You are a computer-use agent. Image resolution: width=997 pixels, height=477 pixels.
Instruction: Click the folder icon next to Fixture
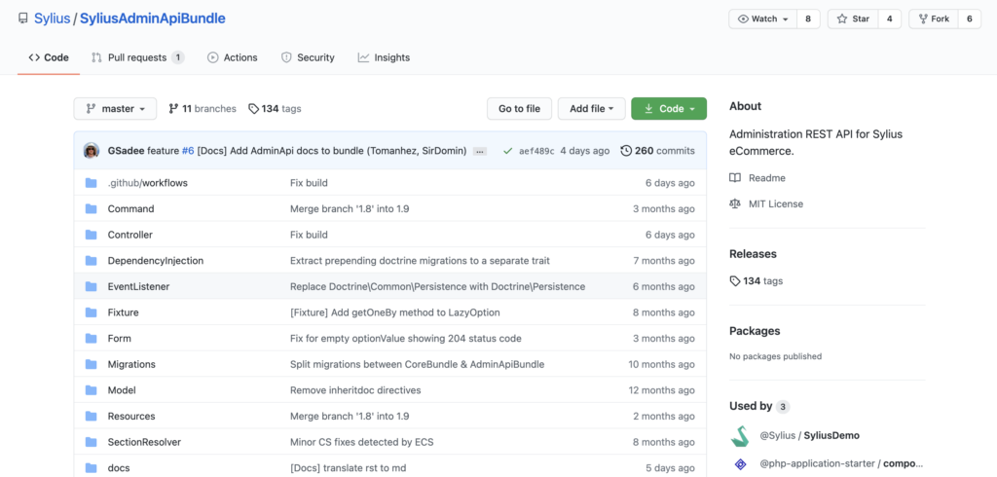point(91,312)
